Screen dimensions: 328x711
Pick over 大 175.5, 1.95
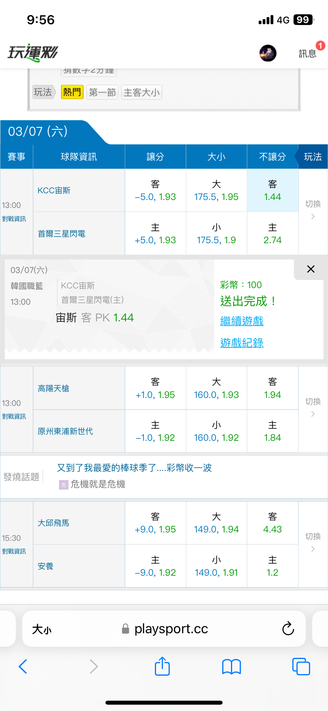pyautogui.click(x=216, y=190)
